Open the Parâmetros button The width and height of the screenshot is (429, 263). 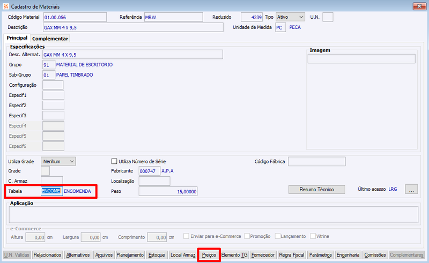[x=320, y=255]
